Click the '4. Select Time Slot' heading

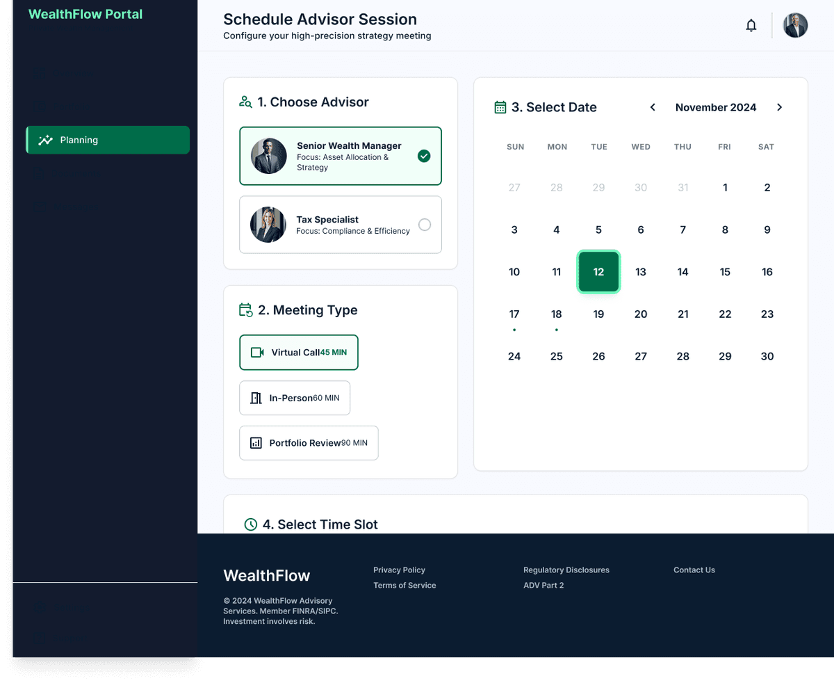pyautogui.click(x=320, y=524)
